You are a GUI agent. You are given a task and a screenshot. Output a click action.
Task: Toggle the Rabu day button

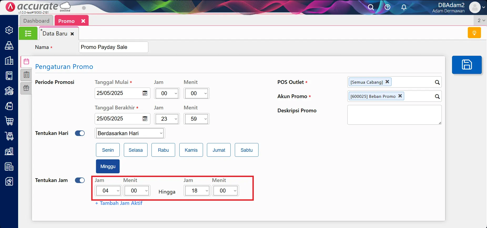163,150
